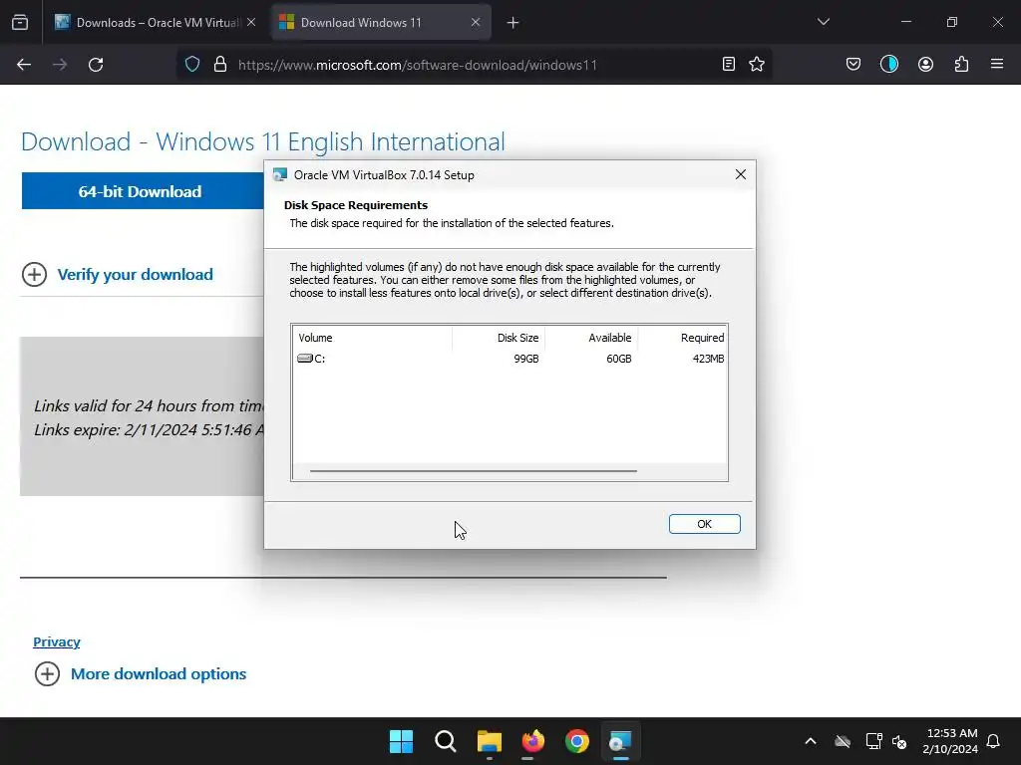Select the Download Windows 11 tab
This screenshot has height=765, width=1021.
tap(381, 23)
